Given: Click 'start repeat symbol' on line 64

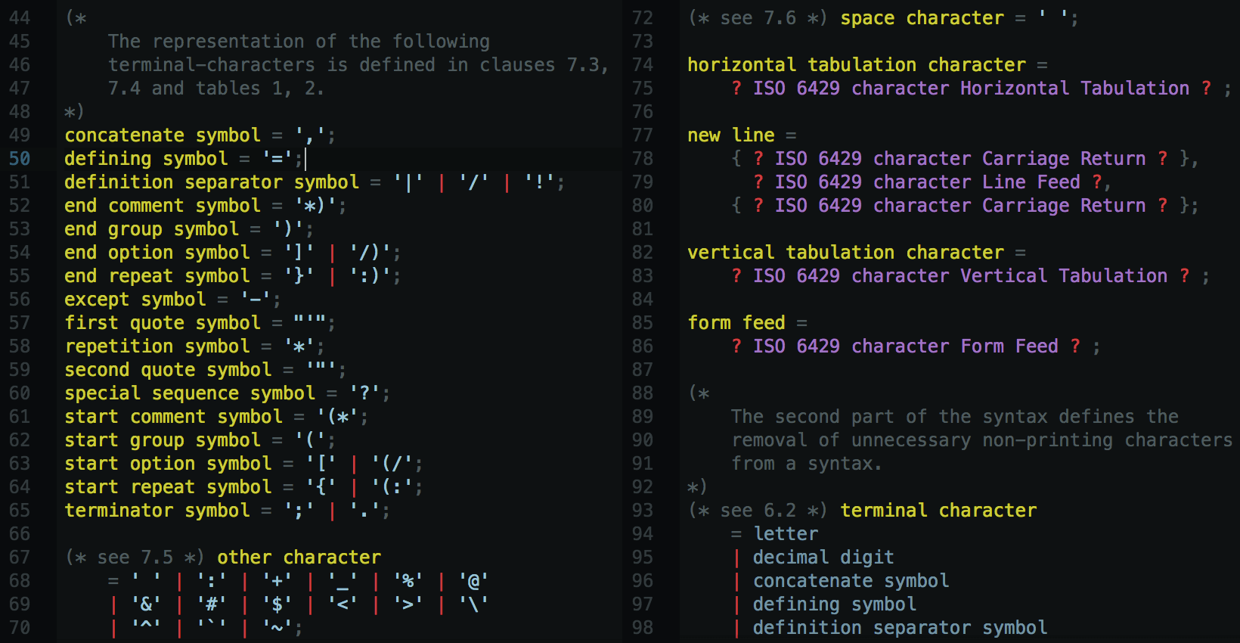Looking at the screenshot, I should tap(168, 486).
